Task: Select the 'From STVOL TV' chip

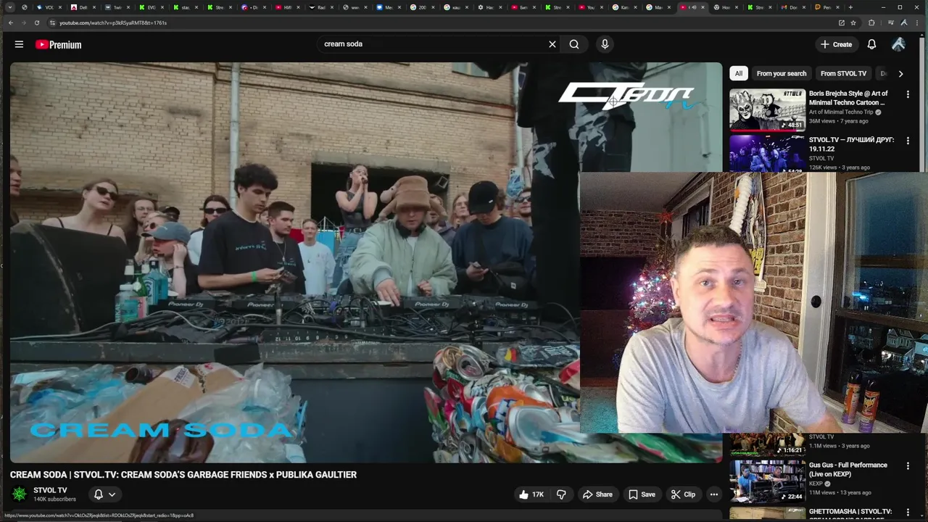Action: point(843,73)
